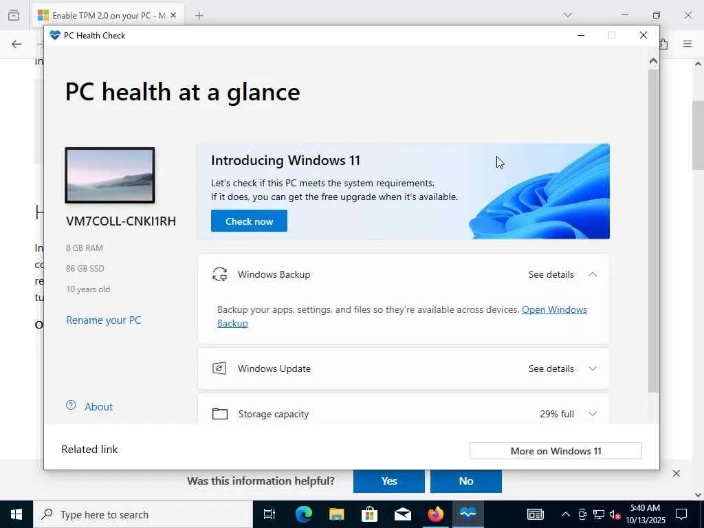The width and height of the screenshot is (704, 528).
Task: Click the Storage capacity folder icon
Action: coord(219,414)
